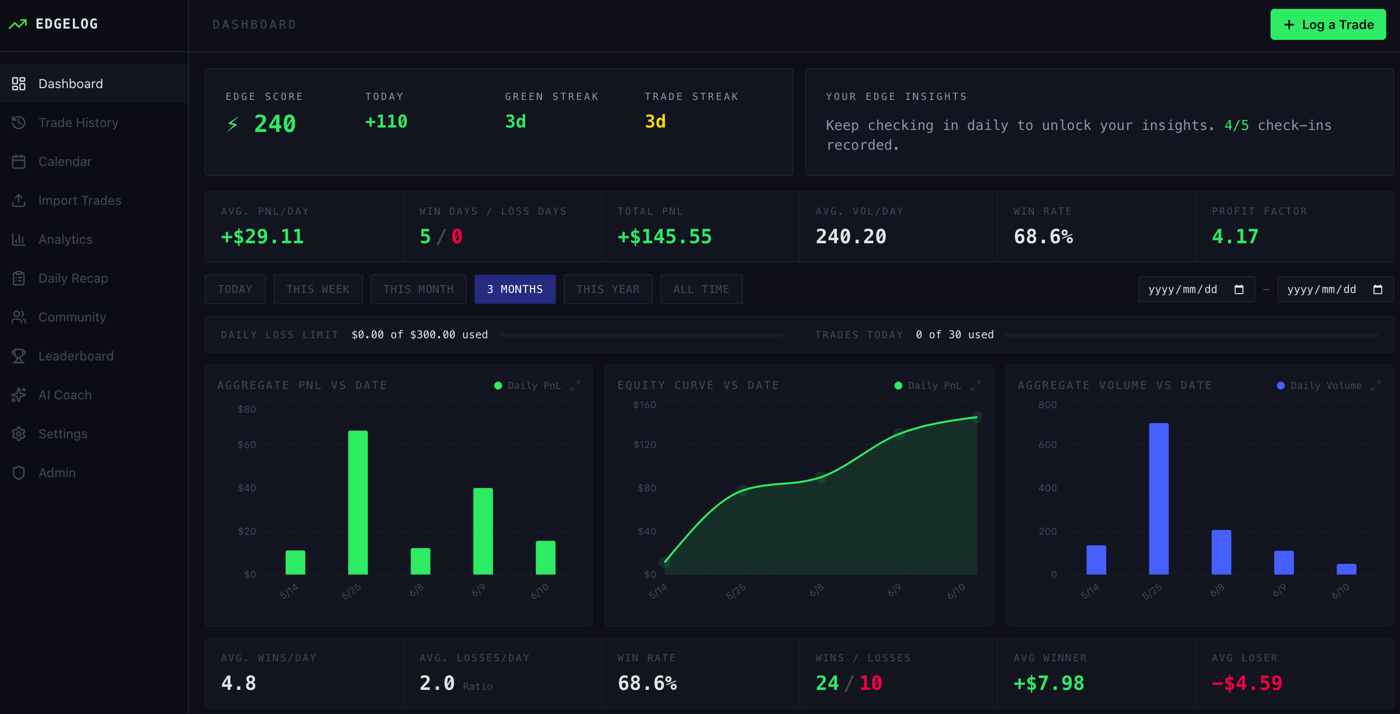Image resolution: width=1400 pixels, height=714 pixels.
Task: Click the Daily Recap clipboard icon
Action: pyautogui.click(x=19, y=278)
